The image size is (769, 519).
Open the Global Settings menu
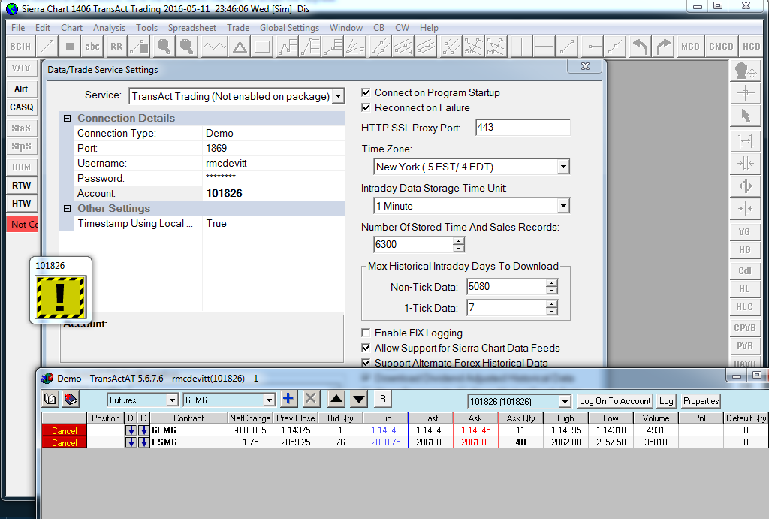click(x=289, y=28)
